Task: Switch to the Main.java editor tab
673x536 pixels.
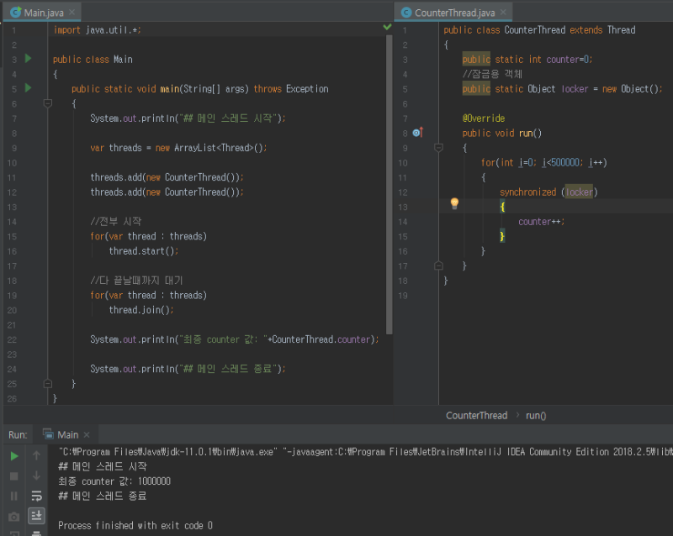Action: tap(42, 13)
